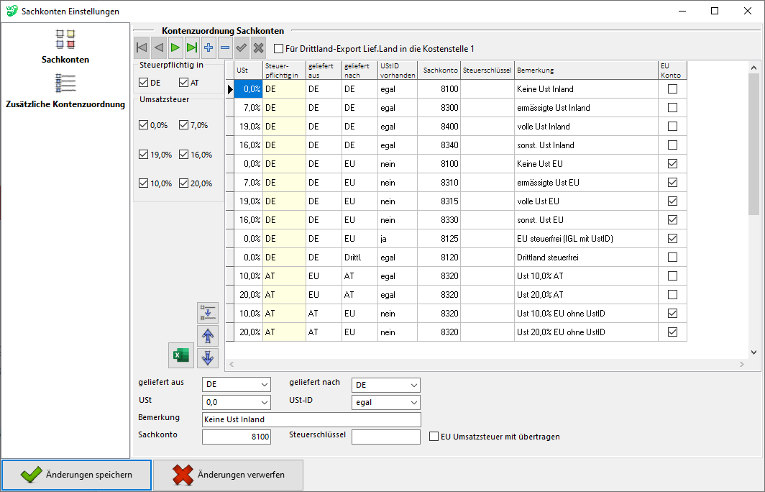Viewport: 765px width, 492px height.
Task: Export table to Excel icon
Action: coord(180,355)
